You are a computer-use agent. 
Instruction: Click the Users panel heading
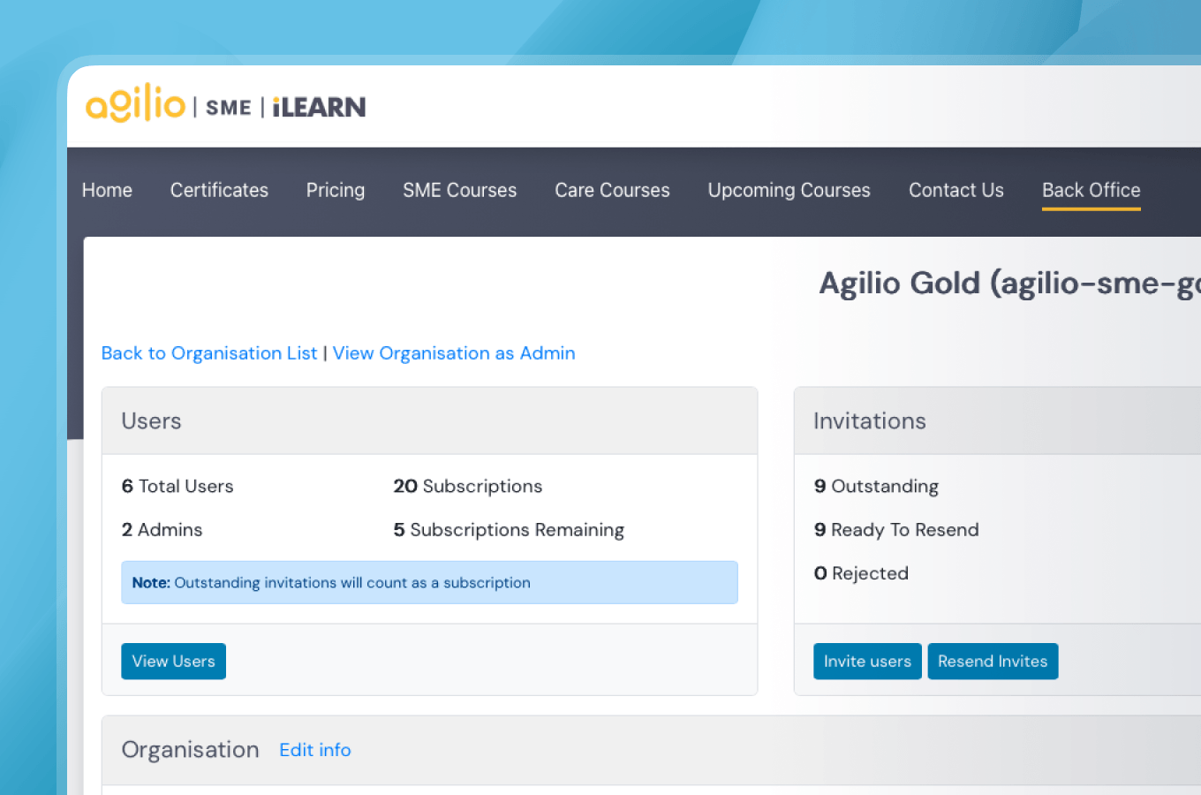[x=151, y=420]
